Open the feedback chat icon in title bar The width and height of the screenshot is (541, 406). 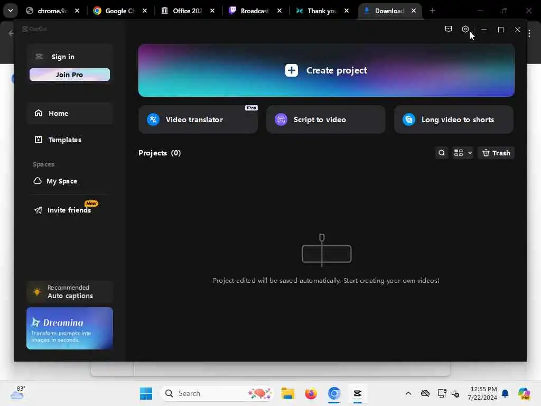pos(449,30)
